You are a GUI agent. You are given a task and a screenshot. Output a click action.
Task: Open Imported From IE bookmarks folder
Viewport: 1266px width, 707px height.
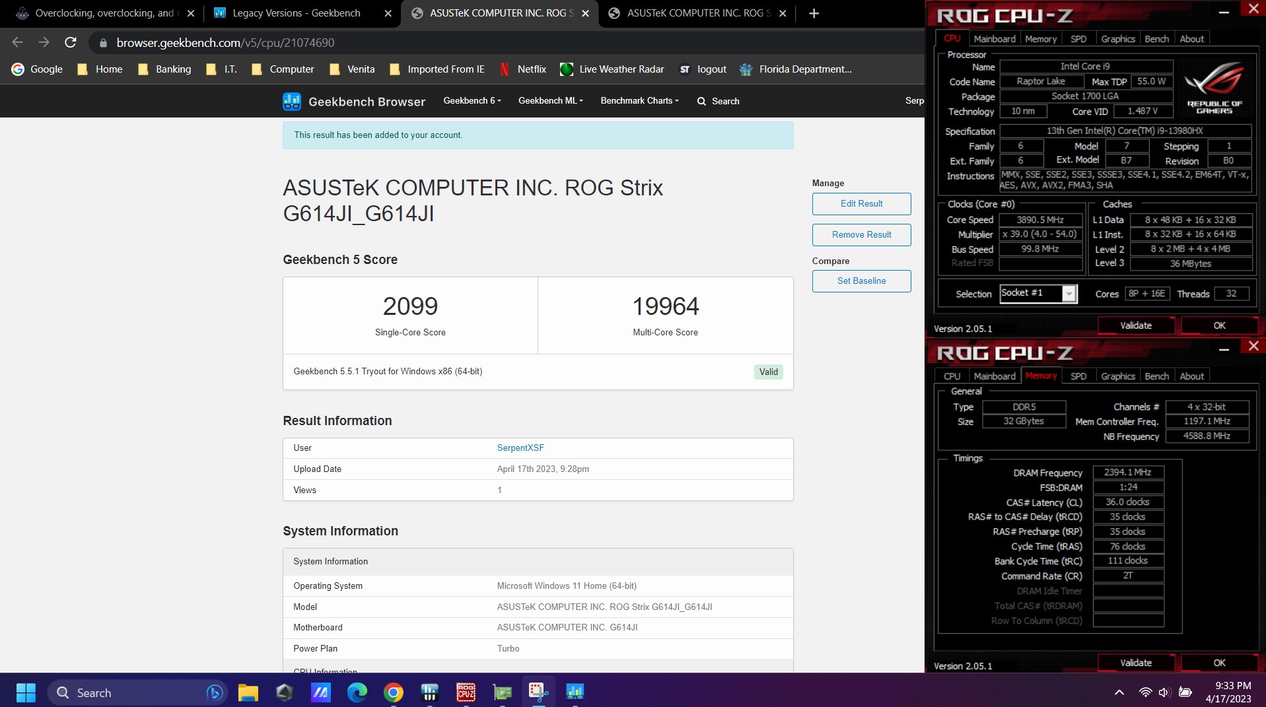click(437, 69)
